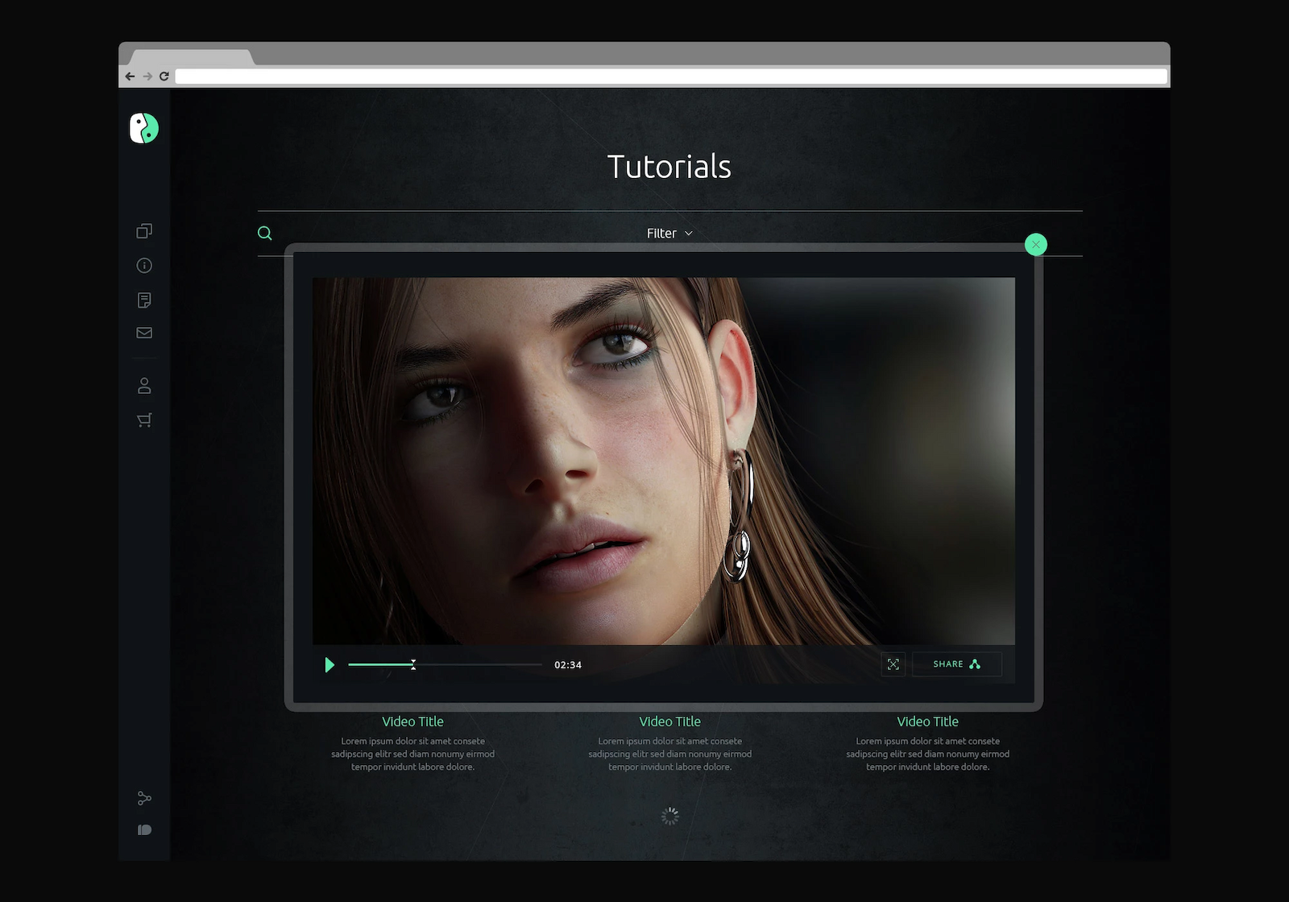Click the yin-yang logo in the sidebar
The width and height of the screenshot is (1289, 902).
pos(144,128)
